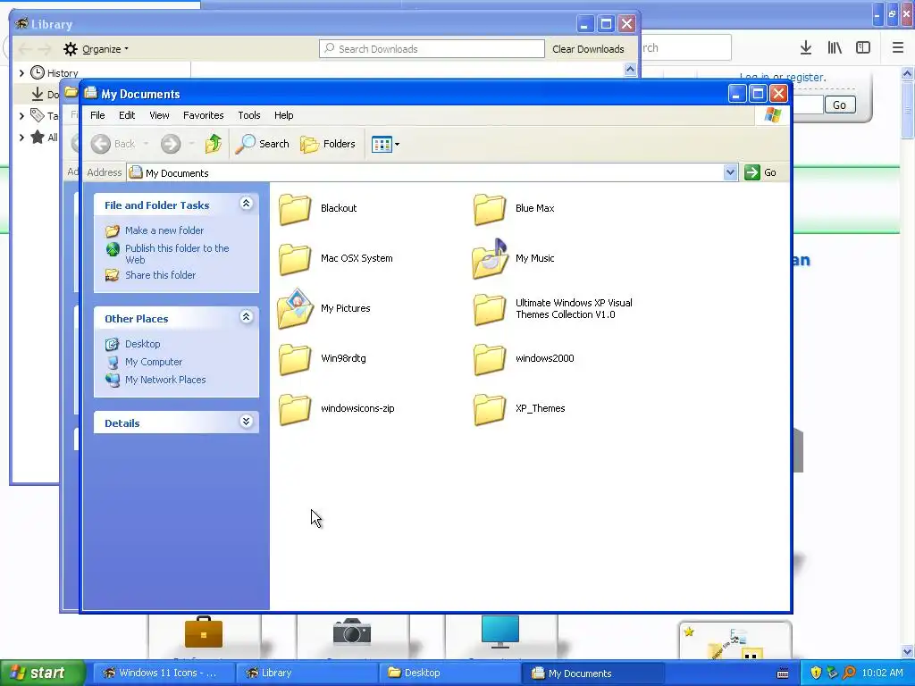Click the browser Downloads arrow icon

coord(806,48)
